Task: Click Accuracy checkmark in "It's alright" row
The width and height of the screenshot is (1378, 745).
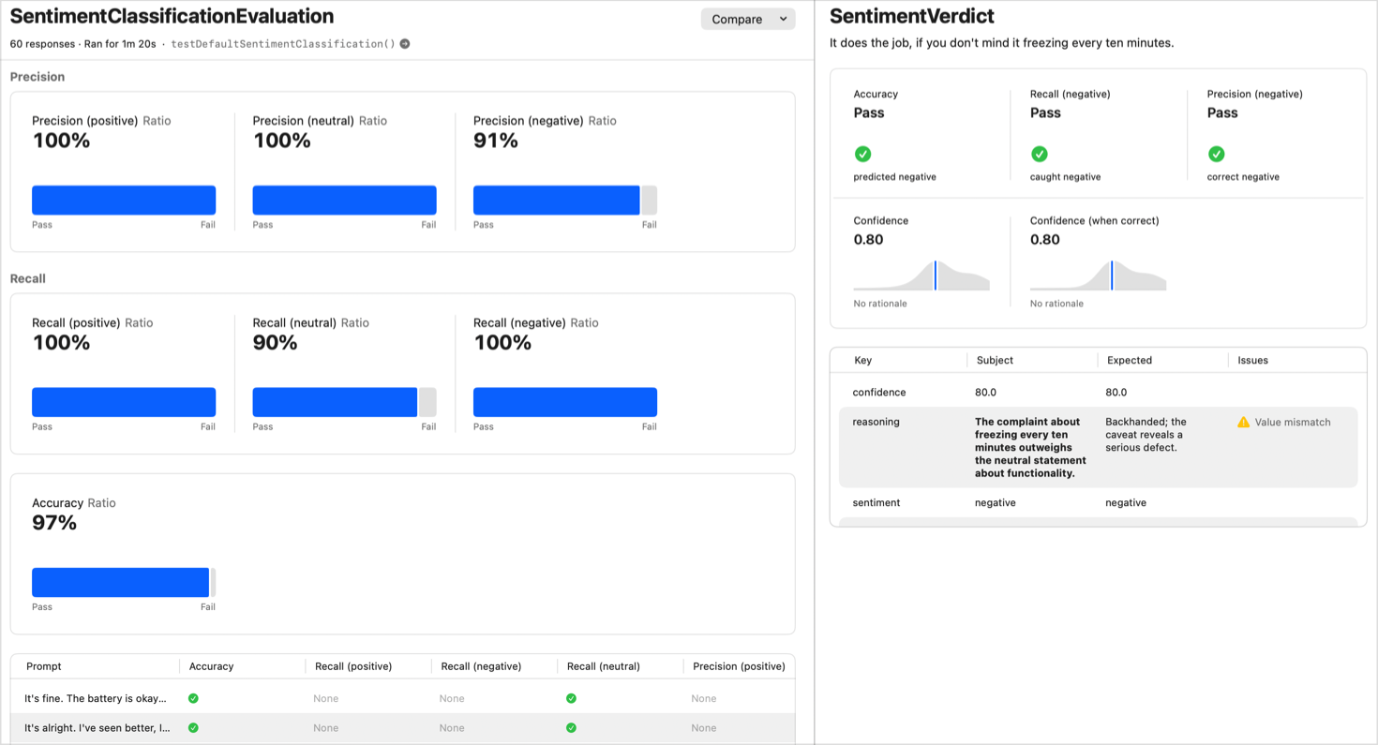Action: click(x=193, y=727)
